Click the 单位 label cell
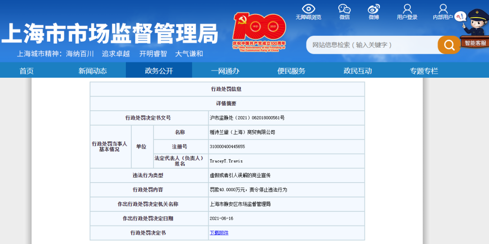 click(143, 146)
